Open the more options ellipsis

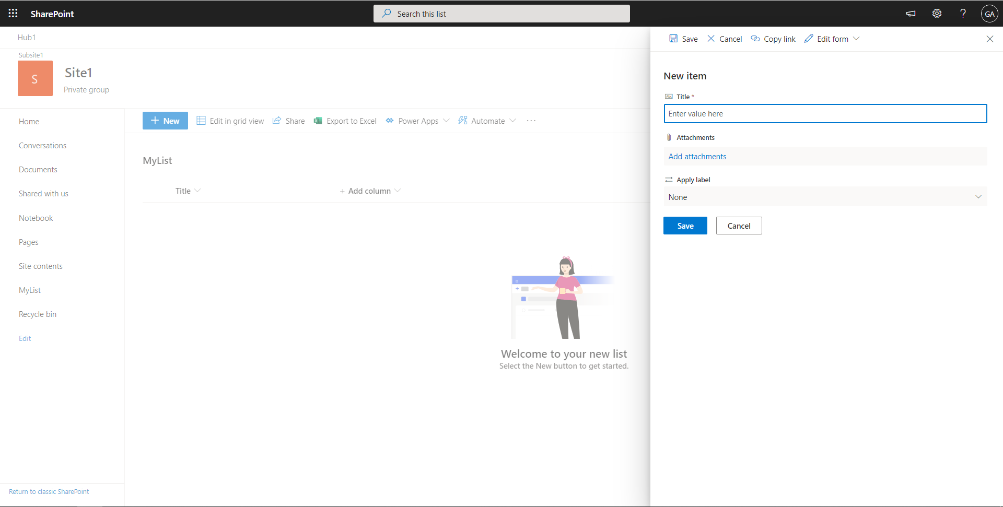pyautogui.click(x=531, y=121)
